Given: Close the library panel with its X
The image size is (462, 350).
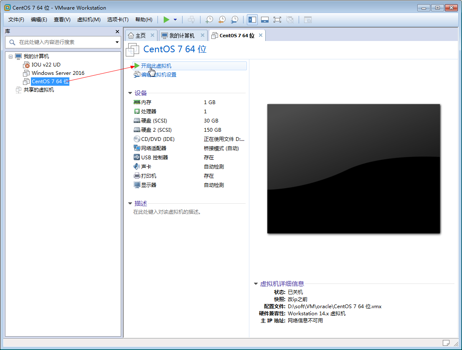Looking at the screenshot, I should point(117,31).
